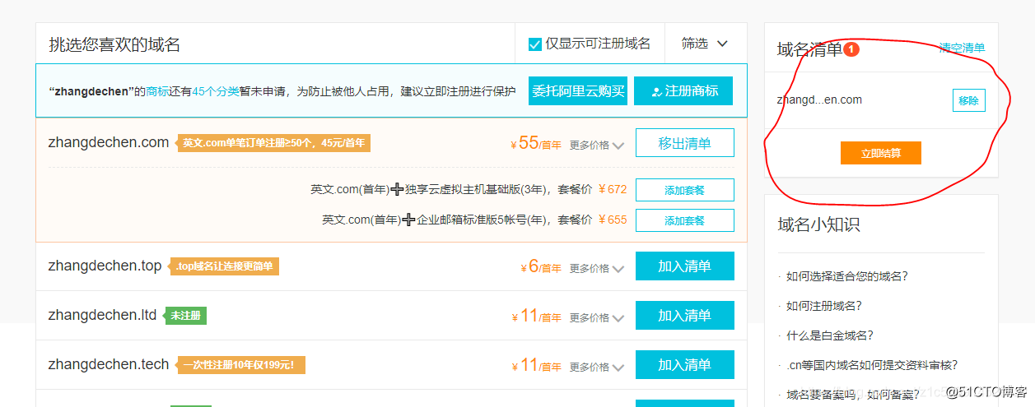Click 移除 next to zhangd...en.com
The image size is (1035, 407).
point(968,100)
